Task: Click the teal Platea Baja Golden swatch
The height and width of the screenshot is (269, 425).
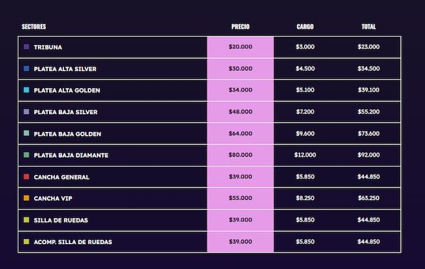Action: point(26,133)
